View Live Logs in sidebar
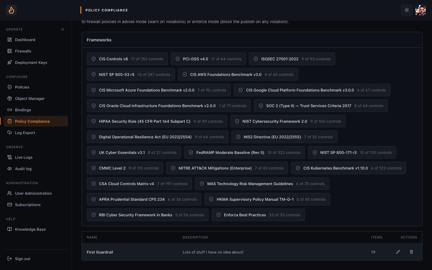The image size is (432, 270). coord(36,157)
